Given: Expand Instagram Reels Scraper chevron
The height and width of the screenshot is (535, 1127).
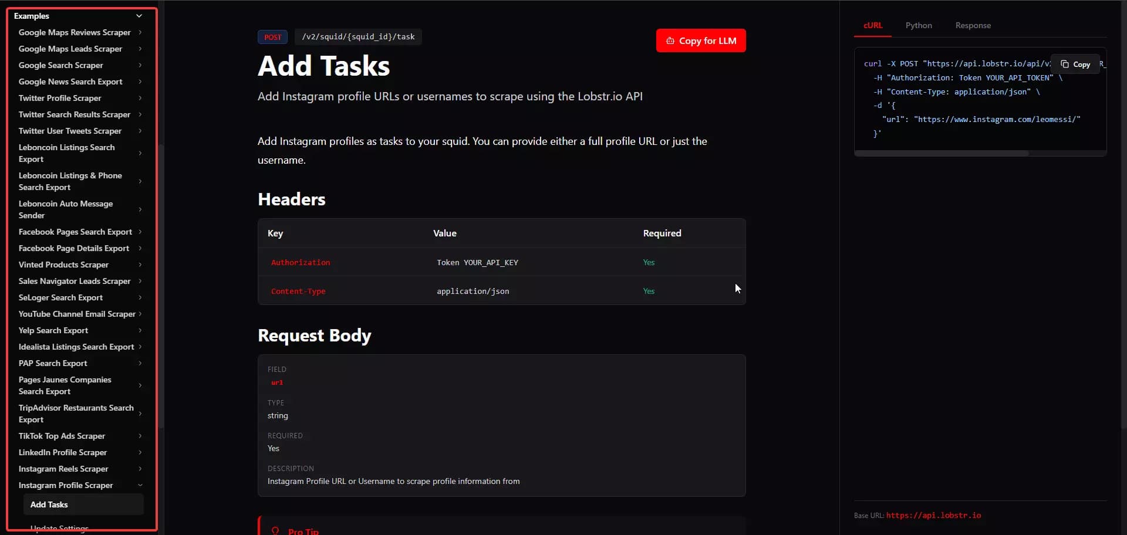Looking at the screenshot, I should 140,469.
